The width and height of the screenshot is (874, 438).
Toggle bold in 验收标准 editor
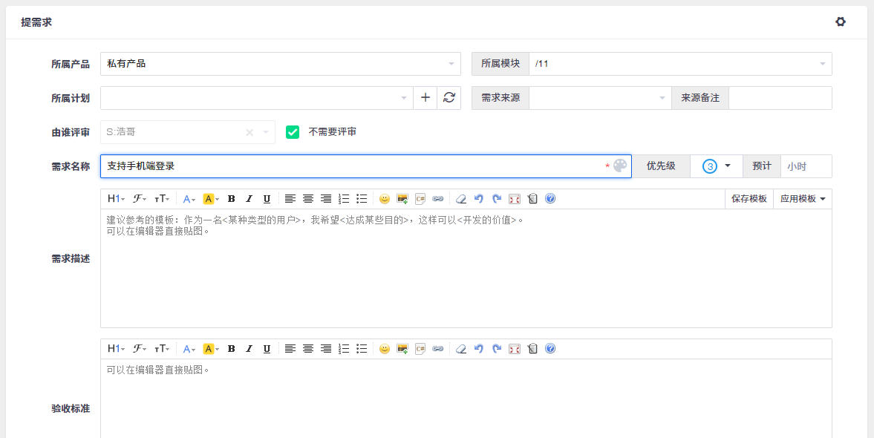(x=232, y=348)
